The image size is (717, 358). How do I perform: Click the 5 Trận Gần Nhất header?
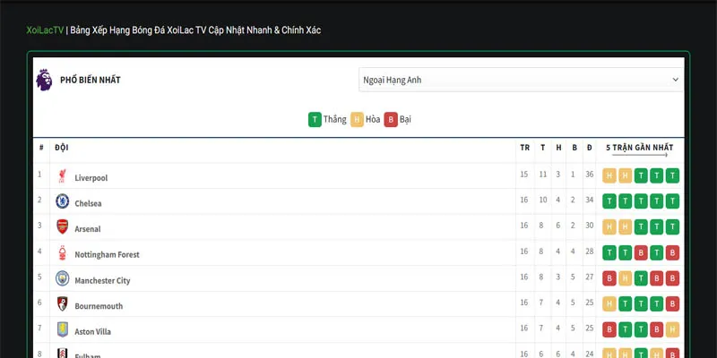point(640,147)
